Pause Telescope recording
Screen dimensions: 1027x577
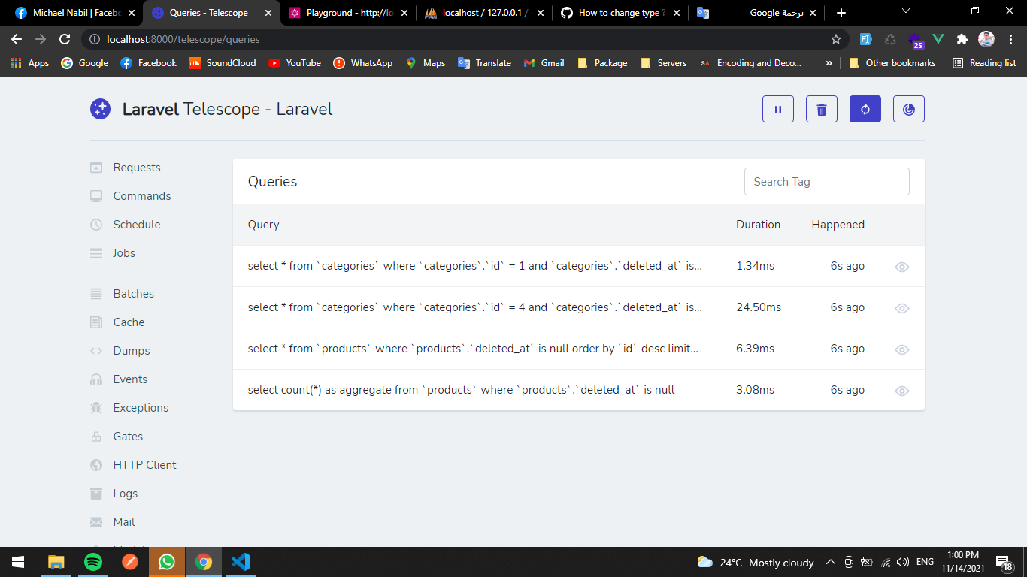(778, 109)
